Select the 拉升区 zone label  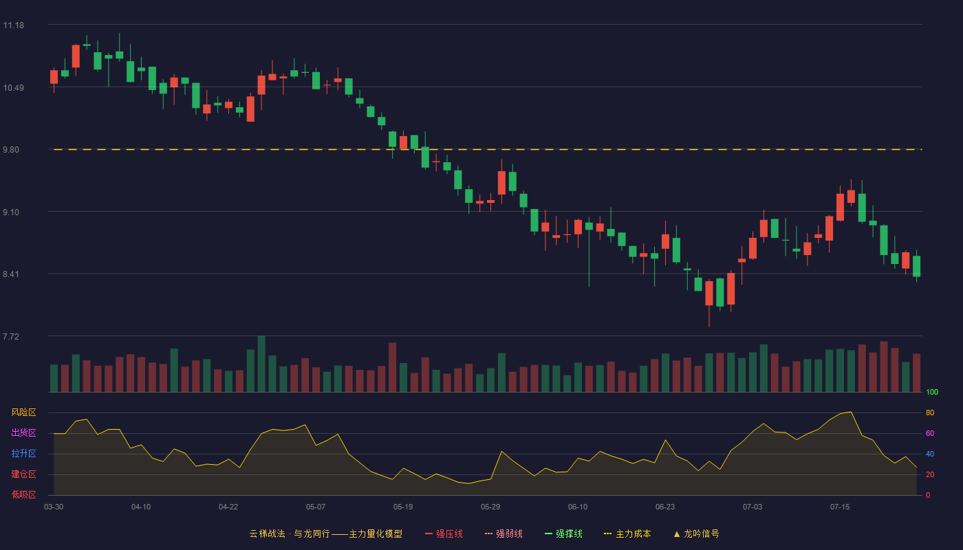(23, 454)
